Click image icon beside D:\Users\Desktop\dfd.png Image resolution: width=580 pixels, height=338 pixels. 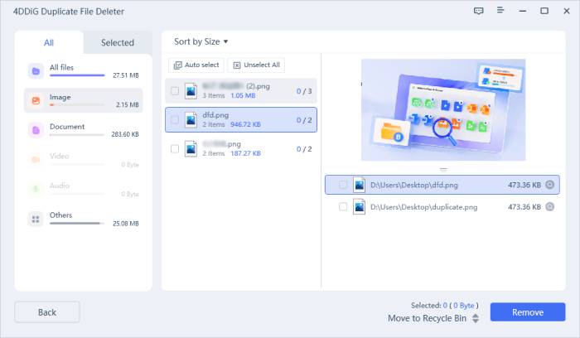point(359,185)
